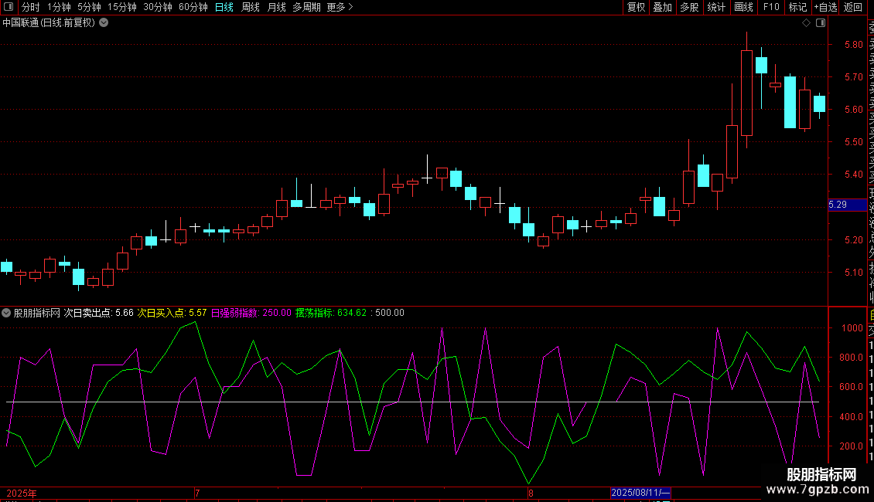Screen dimensions: 874x502
Task: Click the diamond icon above the chart
Action: coord(806,23)
